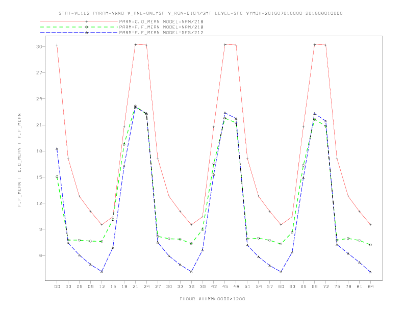Screen dimensions: 404x312
Task: Click y-axis tick label 30
Action: (39, 46)
